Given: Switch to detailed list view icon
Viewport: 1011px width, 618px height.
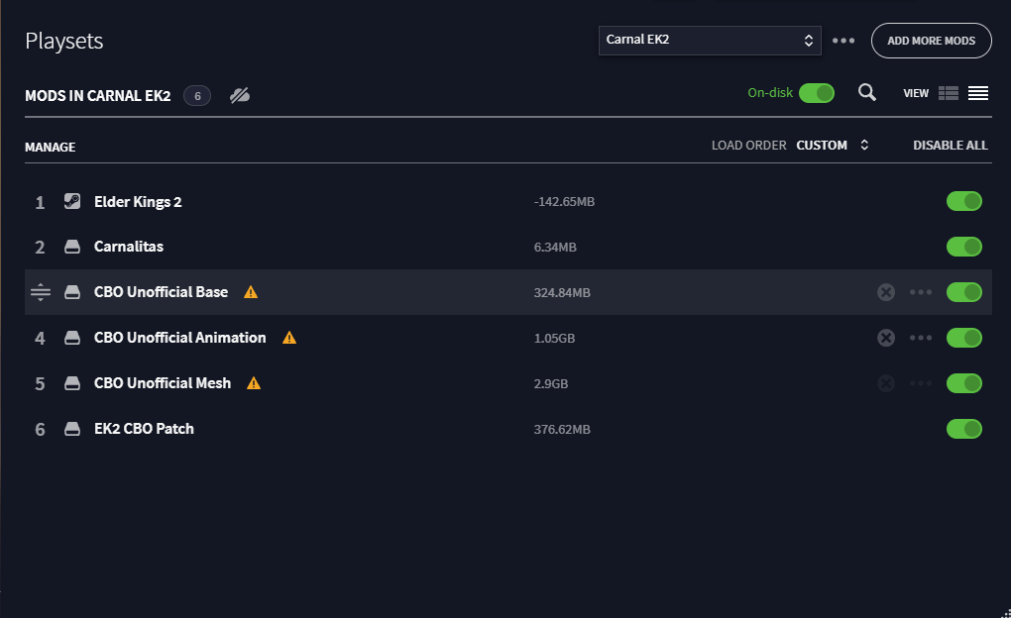Looking at the screenshot, I should [x=949, y=93].
